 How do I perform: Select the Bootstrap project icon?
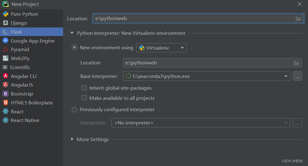(x=5, y=94)
